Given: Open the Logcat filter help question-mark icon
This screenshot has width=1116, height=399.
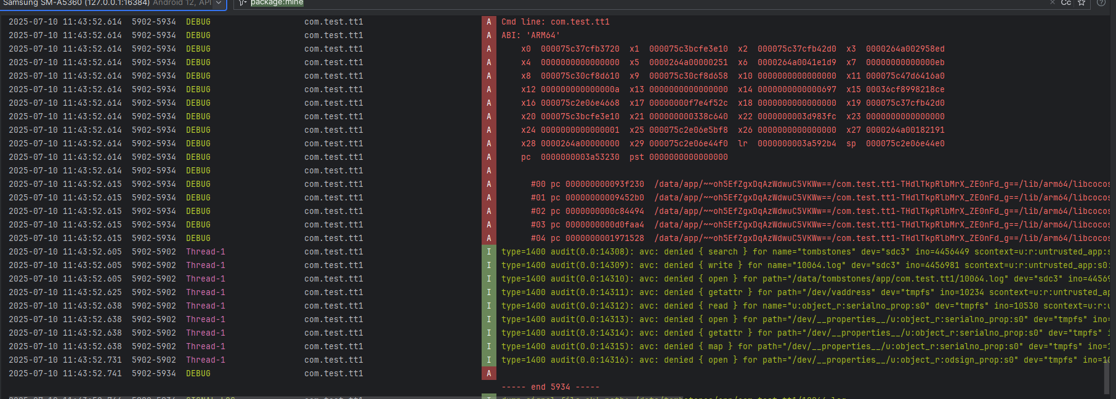Looking at the screenshot, I should pyautogui.click(x=1101, y=3).
